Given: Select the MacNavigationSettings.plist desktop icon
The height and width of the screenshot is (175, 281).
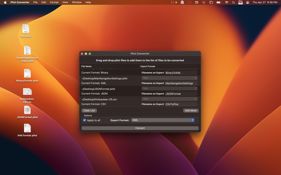Looking at the screenshot, I should pyautogui.click(x=27, y=51).
